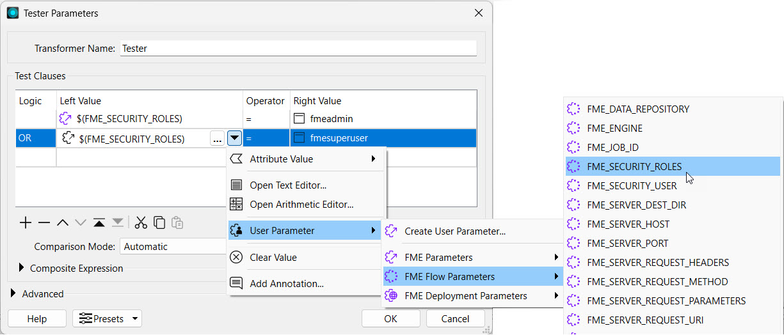Open the Left Value dropdown arrow
This screenshot has height=335, width=784.
(x=234, y=138)
